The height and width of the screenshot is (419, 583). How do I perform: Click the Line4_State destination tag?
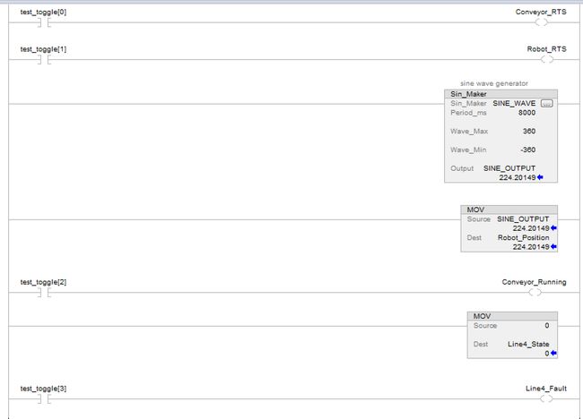[x=528, y=344]
